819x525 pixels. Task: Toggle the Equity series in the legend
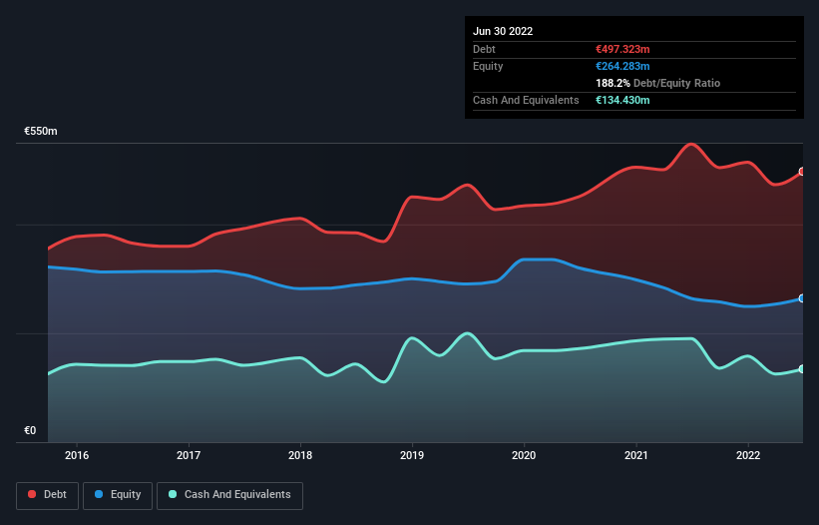pos(118,495)
